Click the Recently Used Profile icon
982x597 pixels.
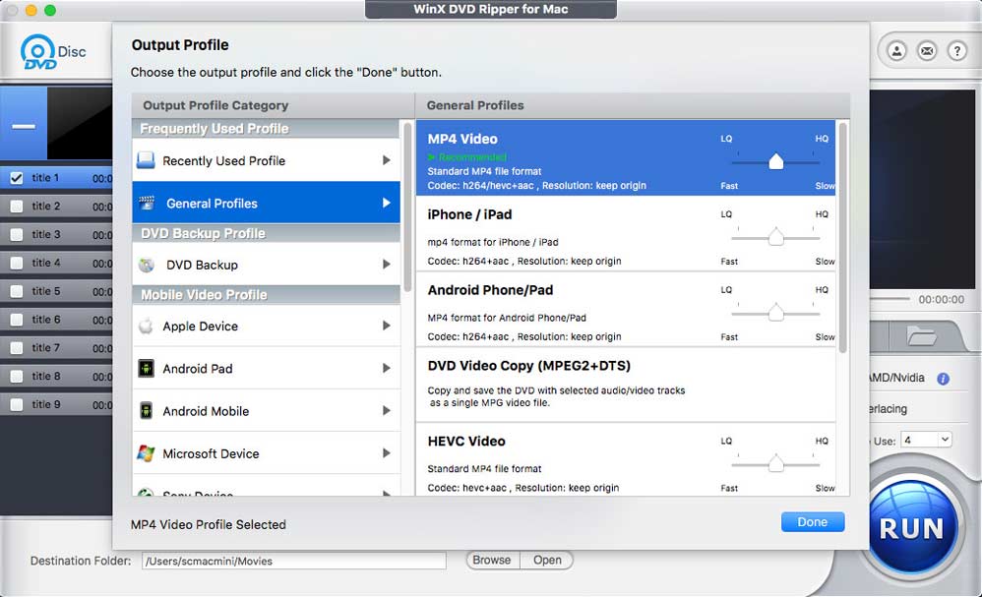pos(146,161)
